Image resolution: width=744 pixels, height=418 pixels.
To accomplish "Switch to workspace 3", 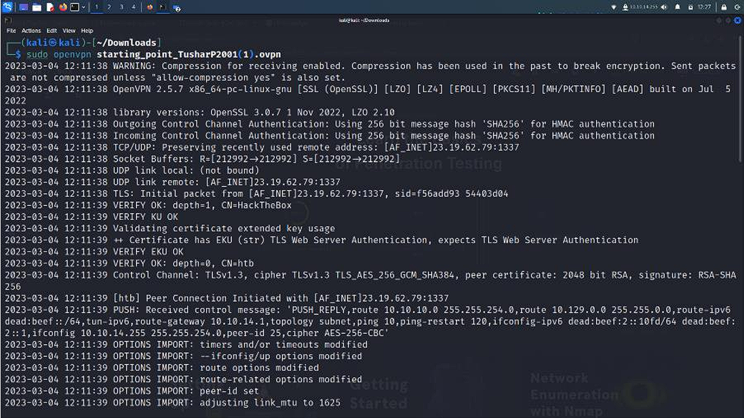I will click(121, 7).
